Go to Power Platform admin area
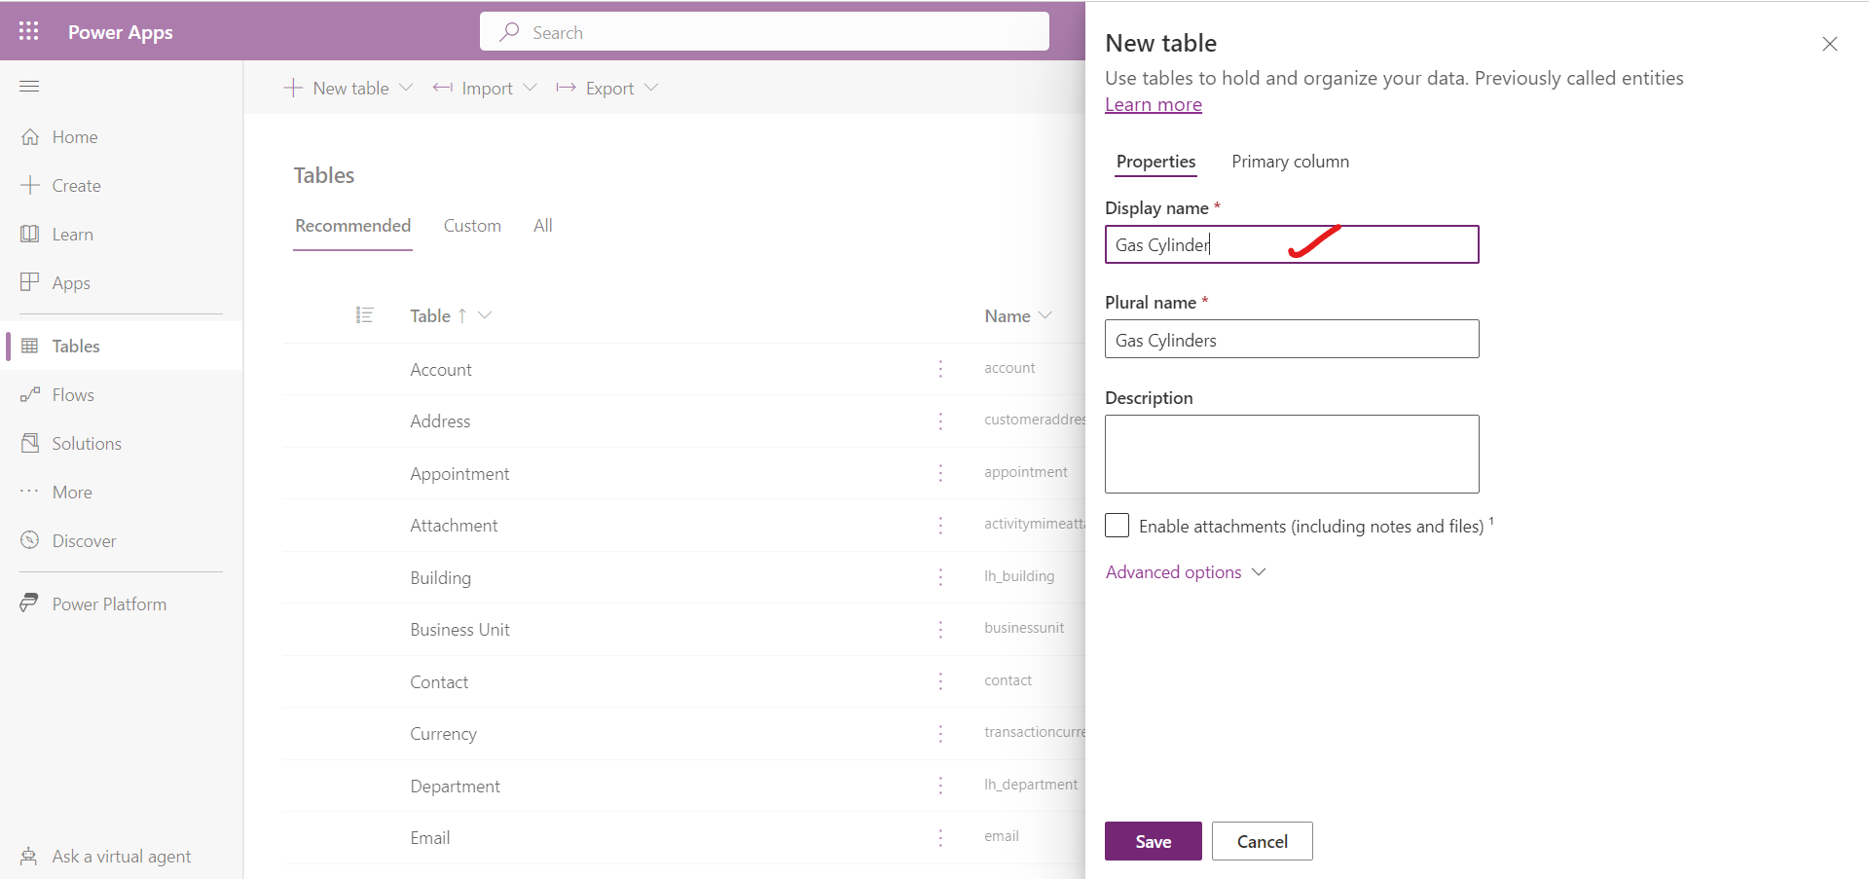 click(108, 603)
